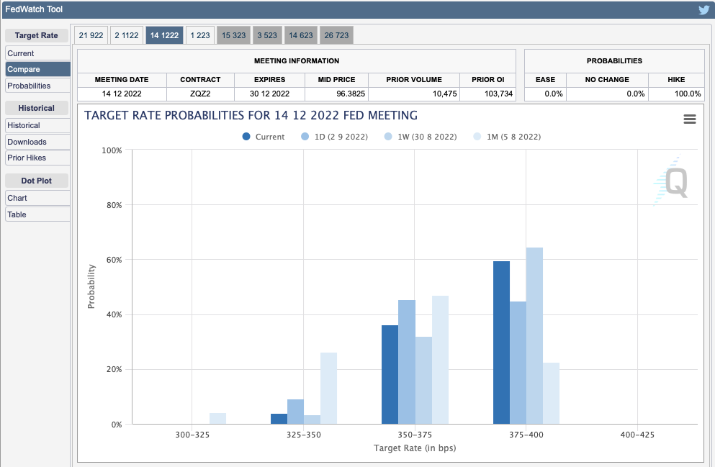
Task: Click the Historical section header
Action: pyautogui.click(x=37, y=108)
